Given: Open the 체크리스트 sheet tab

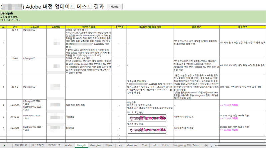Looking at the screenshot, I should tap(54, 146).
